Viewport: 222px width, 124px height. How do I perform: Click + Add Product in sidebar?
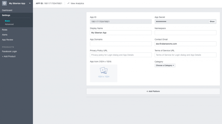click(9, 56)
